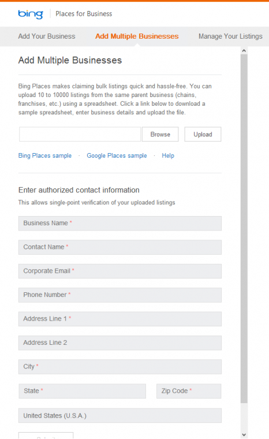269x439 pixels.
Task: Focus the Contact Name field
Action: (x=120, y=247)
